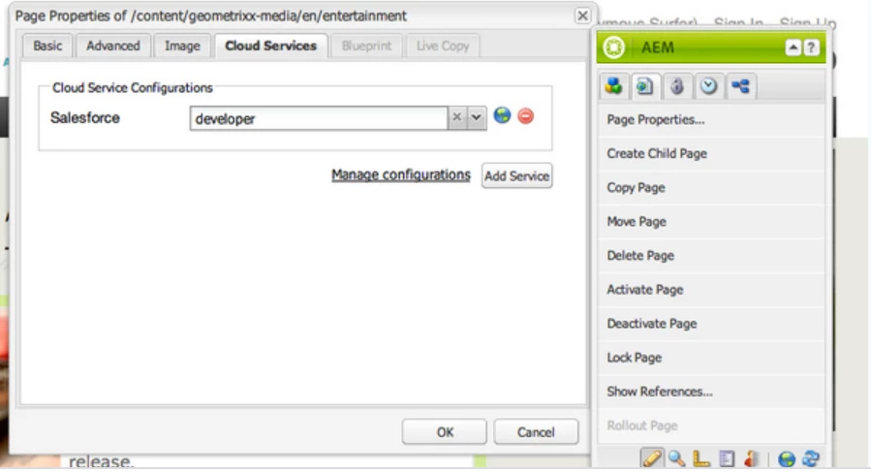Open Client Context icon in sidekick
871x472 pixels.
[x=751, y=459]
